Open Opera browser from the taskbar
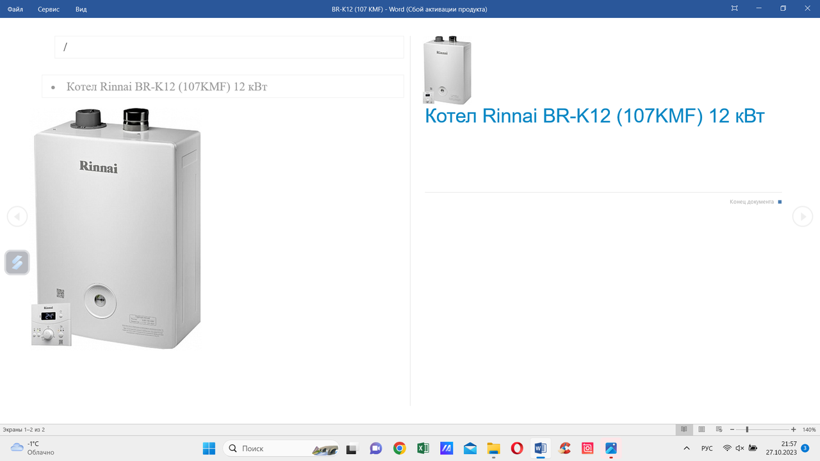Image resolution: width=820 pixels, height=461 pixels. (x=517, y=448)
